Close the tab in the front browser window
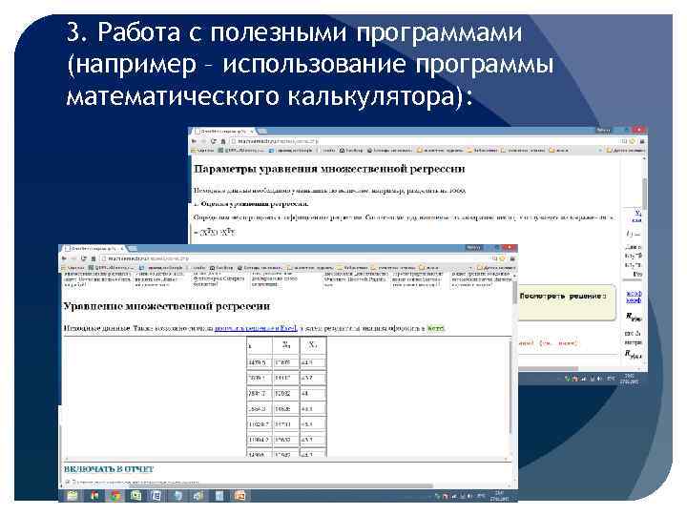Viewport: 687px width, 515px height. coord(122,249)
